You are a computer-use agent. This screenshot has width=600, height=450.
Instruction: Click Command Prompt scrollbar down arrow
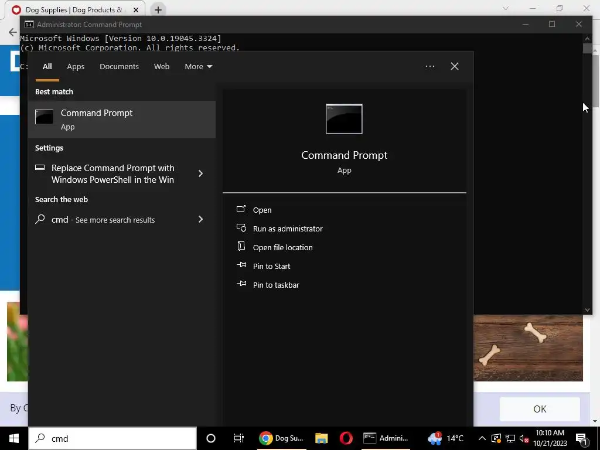587,310
